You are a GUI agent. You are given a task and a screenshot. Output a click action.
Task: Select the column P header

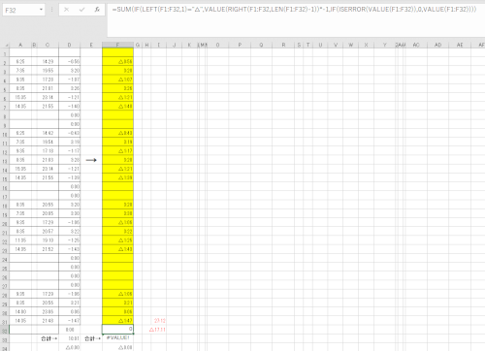[x=240, y=45]
